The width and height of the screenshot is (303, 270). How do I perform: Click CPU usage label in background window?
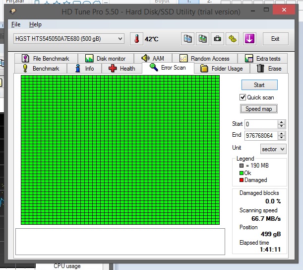(x=67, y=266)
